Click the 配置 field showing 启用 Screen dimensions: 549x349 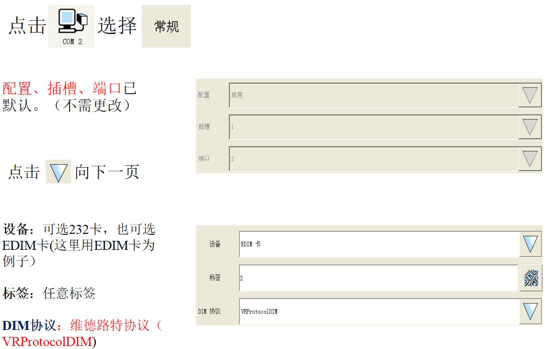(373, 95)
